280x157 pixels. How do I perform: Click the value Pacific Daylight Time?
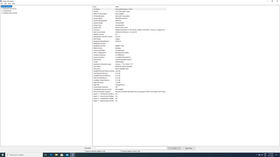tap(122, 69)
